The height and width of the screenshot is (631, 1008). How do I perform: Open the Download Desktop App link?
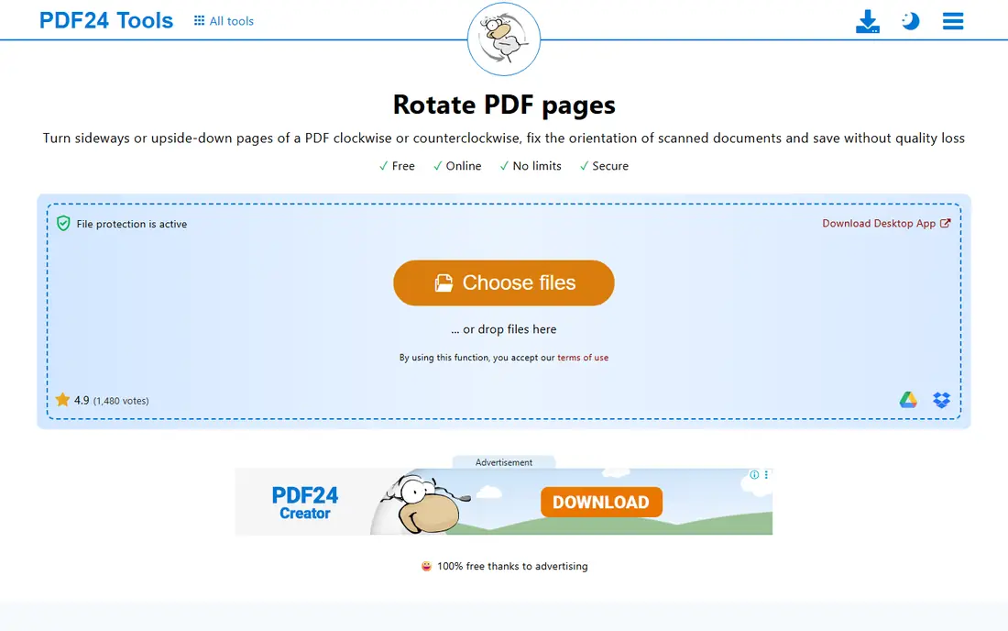point(886,223)
